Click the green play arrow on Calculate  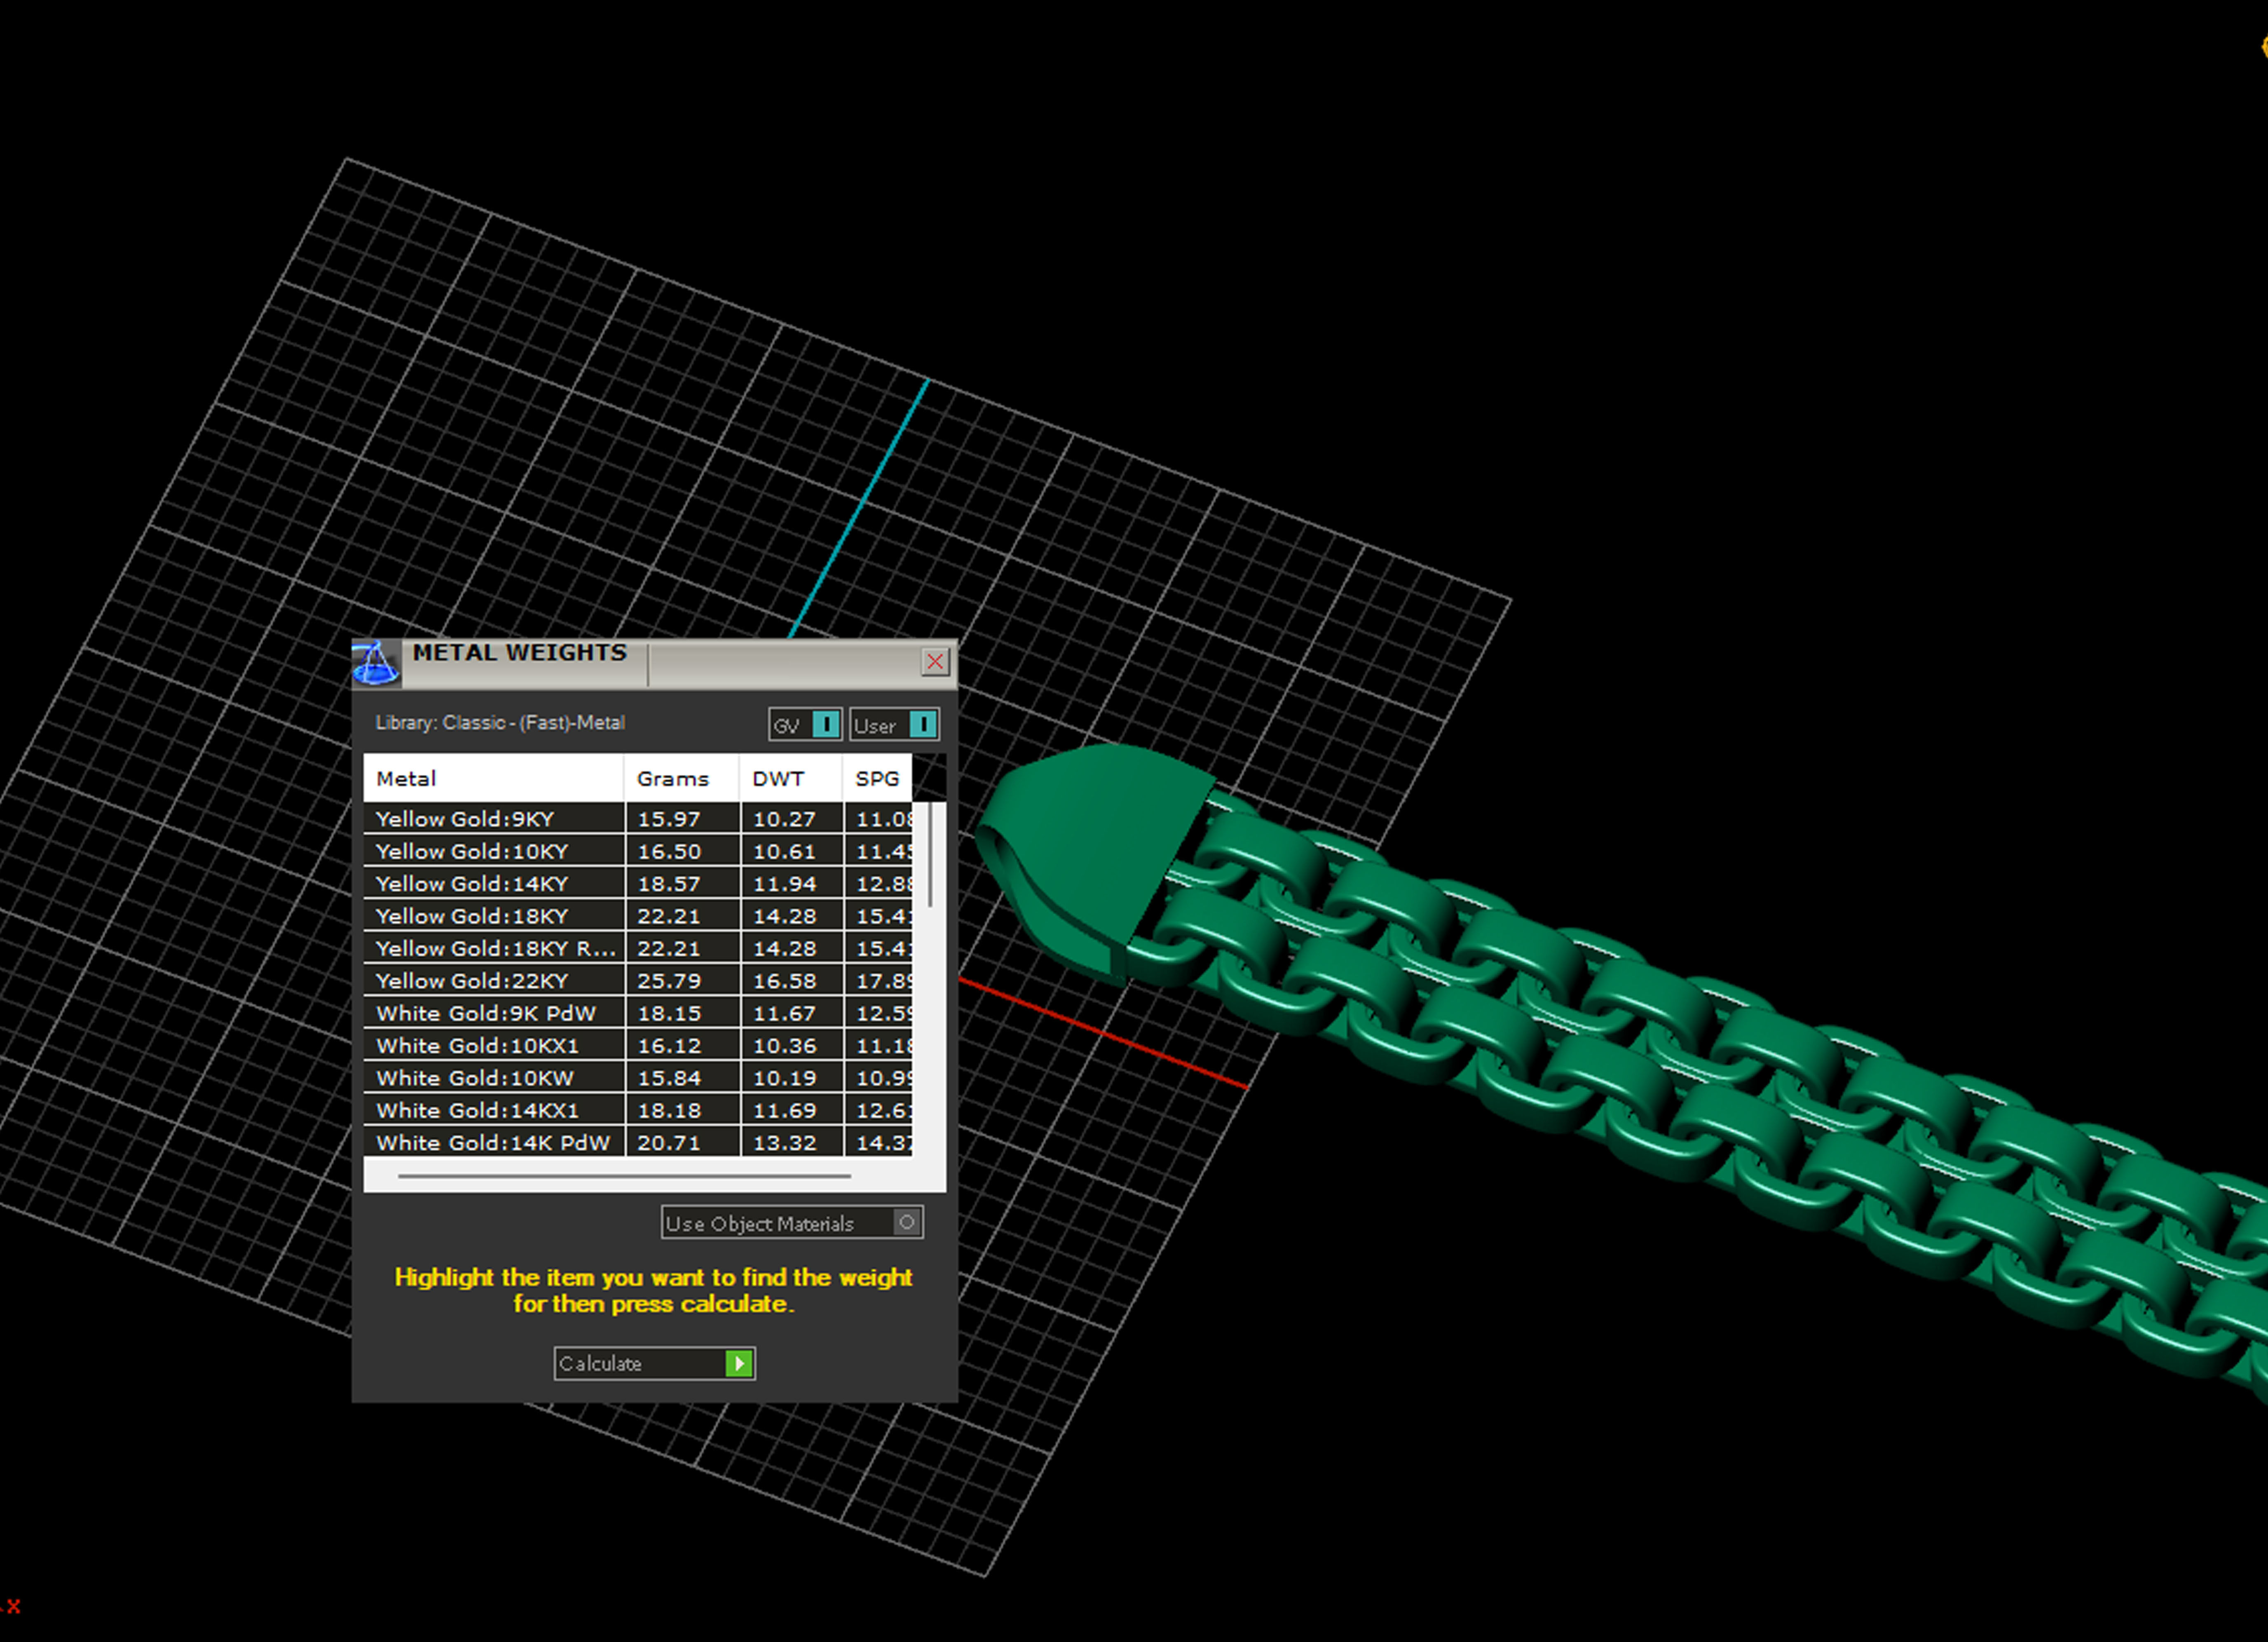[x=739, y=1363]
